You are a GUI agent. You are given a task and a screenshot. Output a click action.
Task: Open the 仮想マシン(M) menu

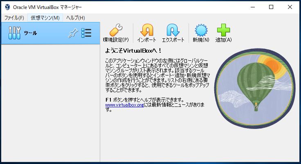pyautogui.click(x=45, y=18)
